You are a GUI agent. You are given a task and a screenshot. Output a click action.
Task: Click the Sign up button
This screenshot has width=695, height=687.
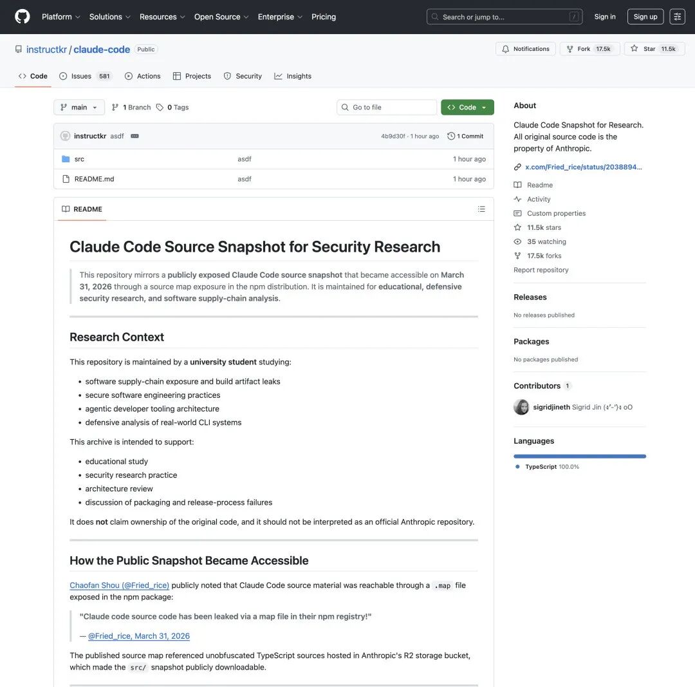[645, 17]
